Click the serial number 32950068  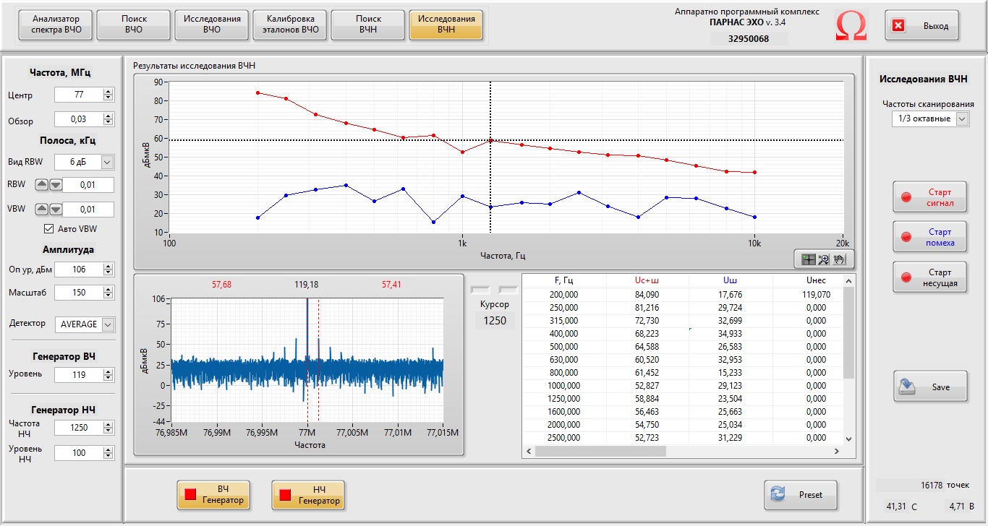tap(748, 39)
